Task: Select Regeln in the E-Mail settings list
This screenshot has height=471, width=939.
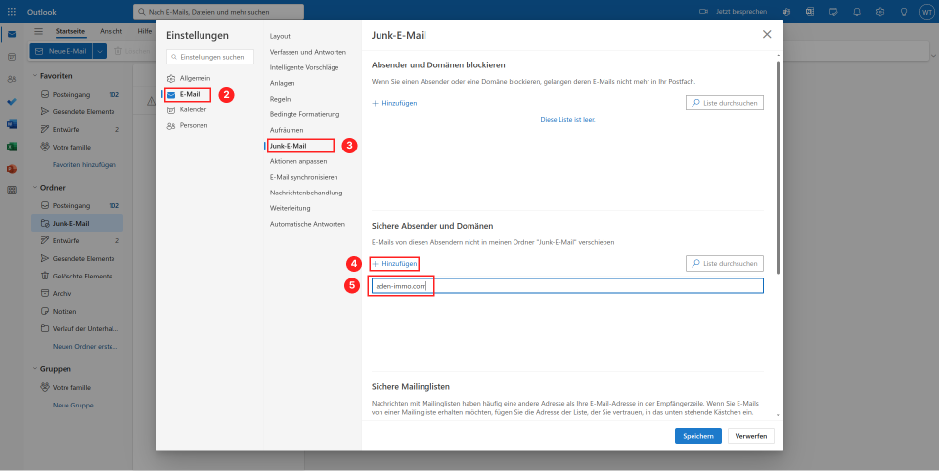Action: pos(281,99)
